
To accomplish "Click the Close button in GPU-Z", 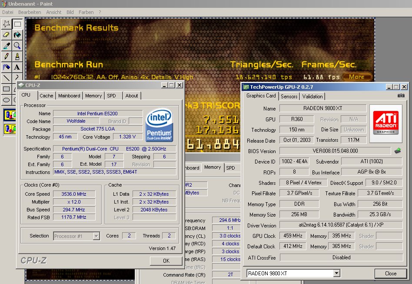I will [x=391, y=274].
